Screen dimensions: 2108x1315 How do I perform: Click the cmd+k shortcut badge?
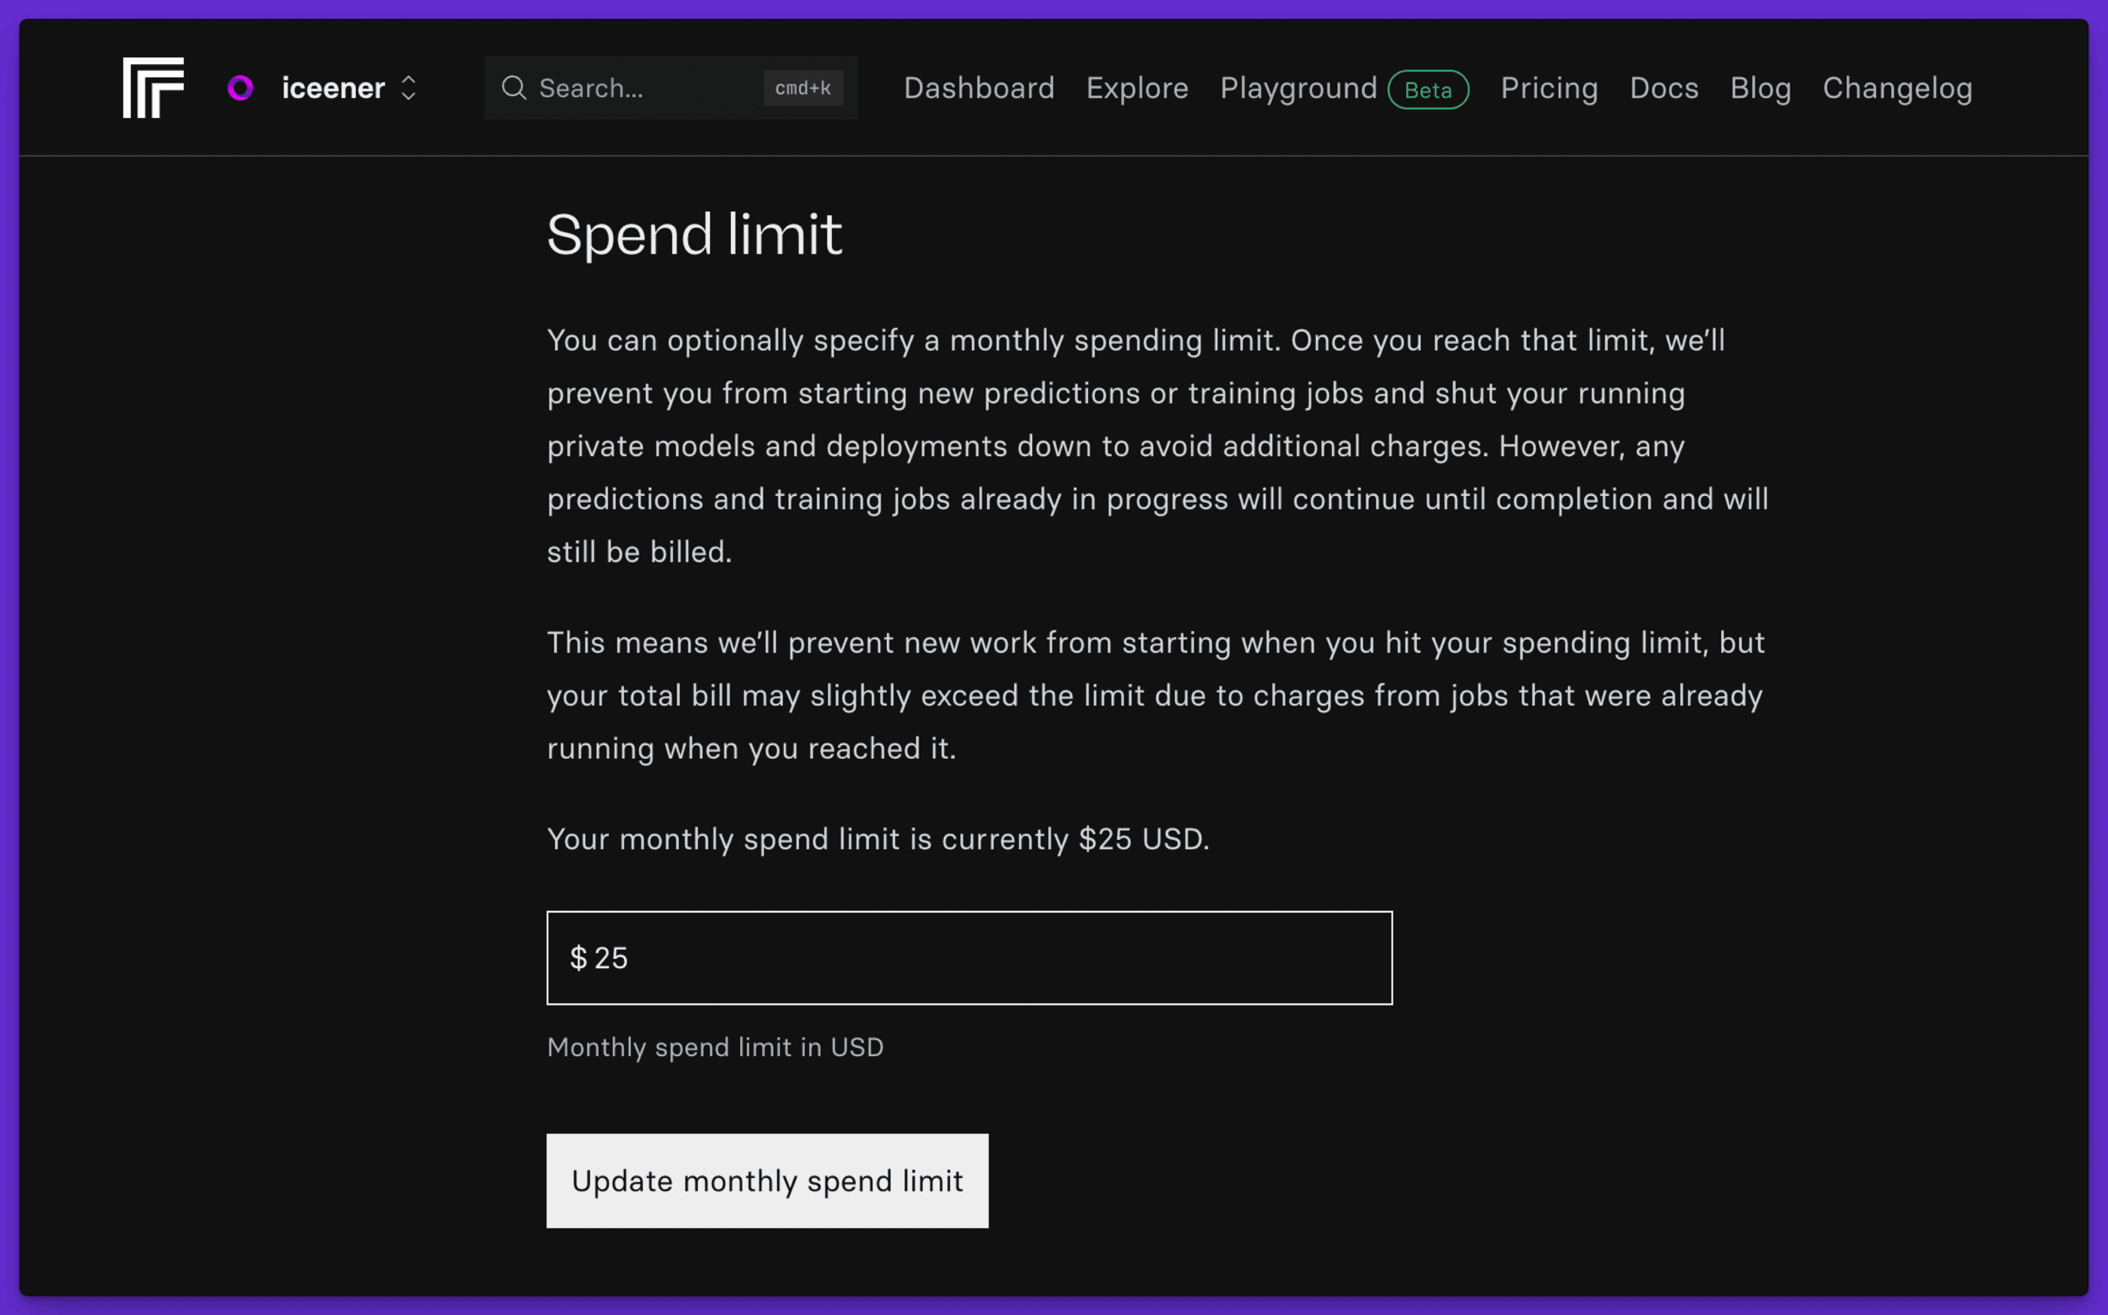(x=803, y=88)
